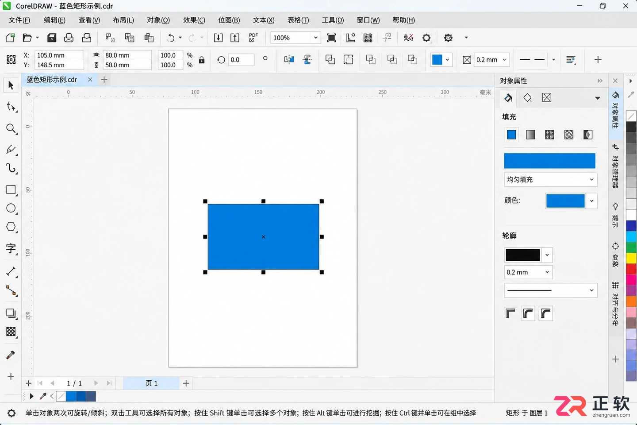Open the toolbar outline width 0.2 mm dropdown
This screenshot has width=637, height=425.
click(x=504, y=60)
